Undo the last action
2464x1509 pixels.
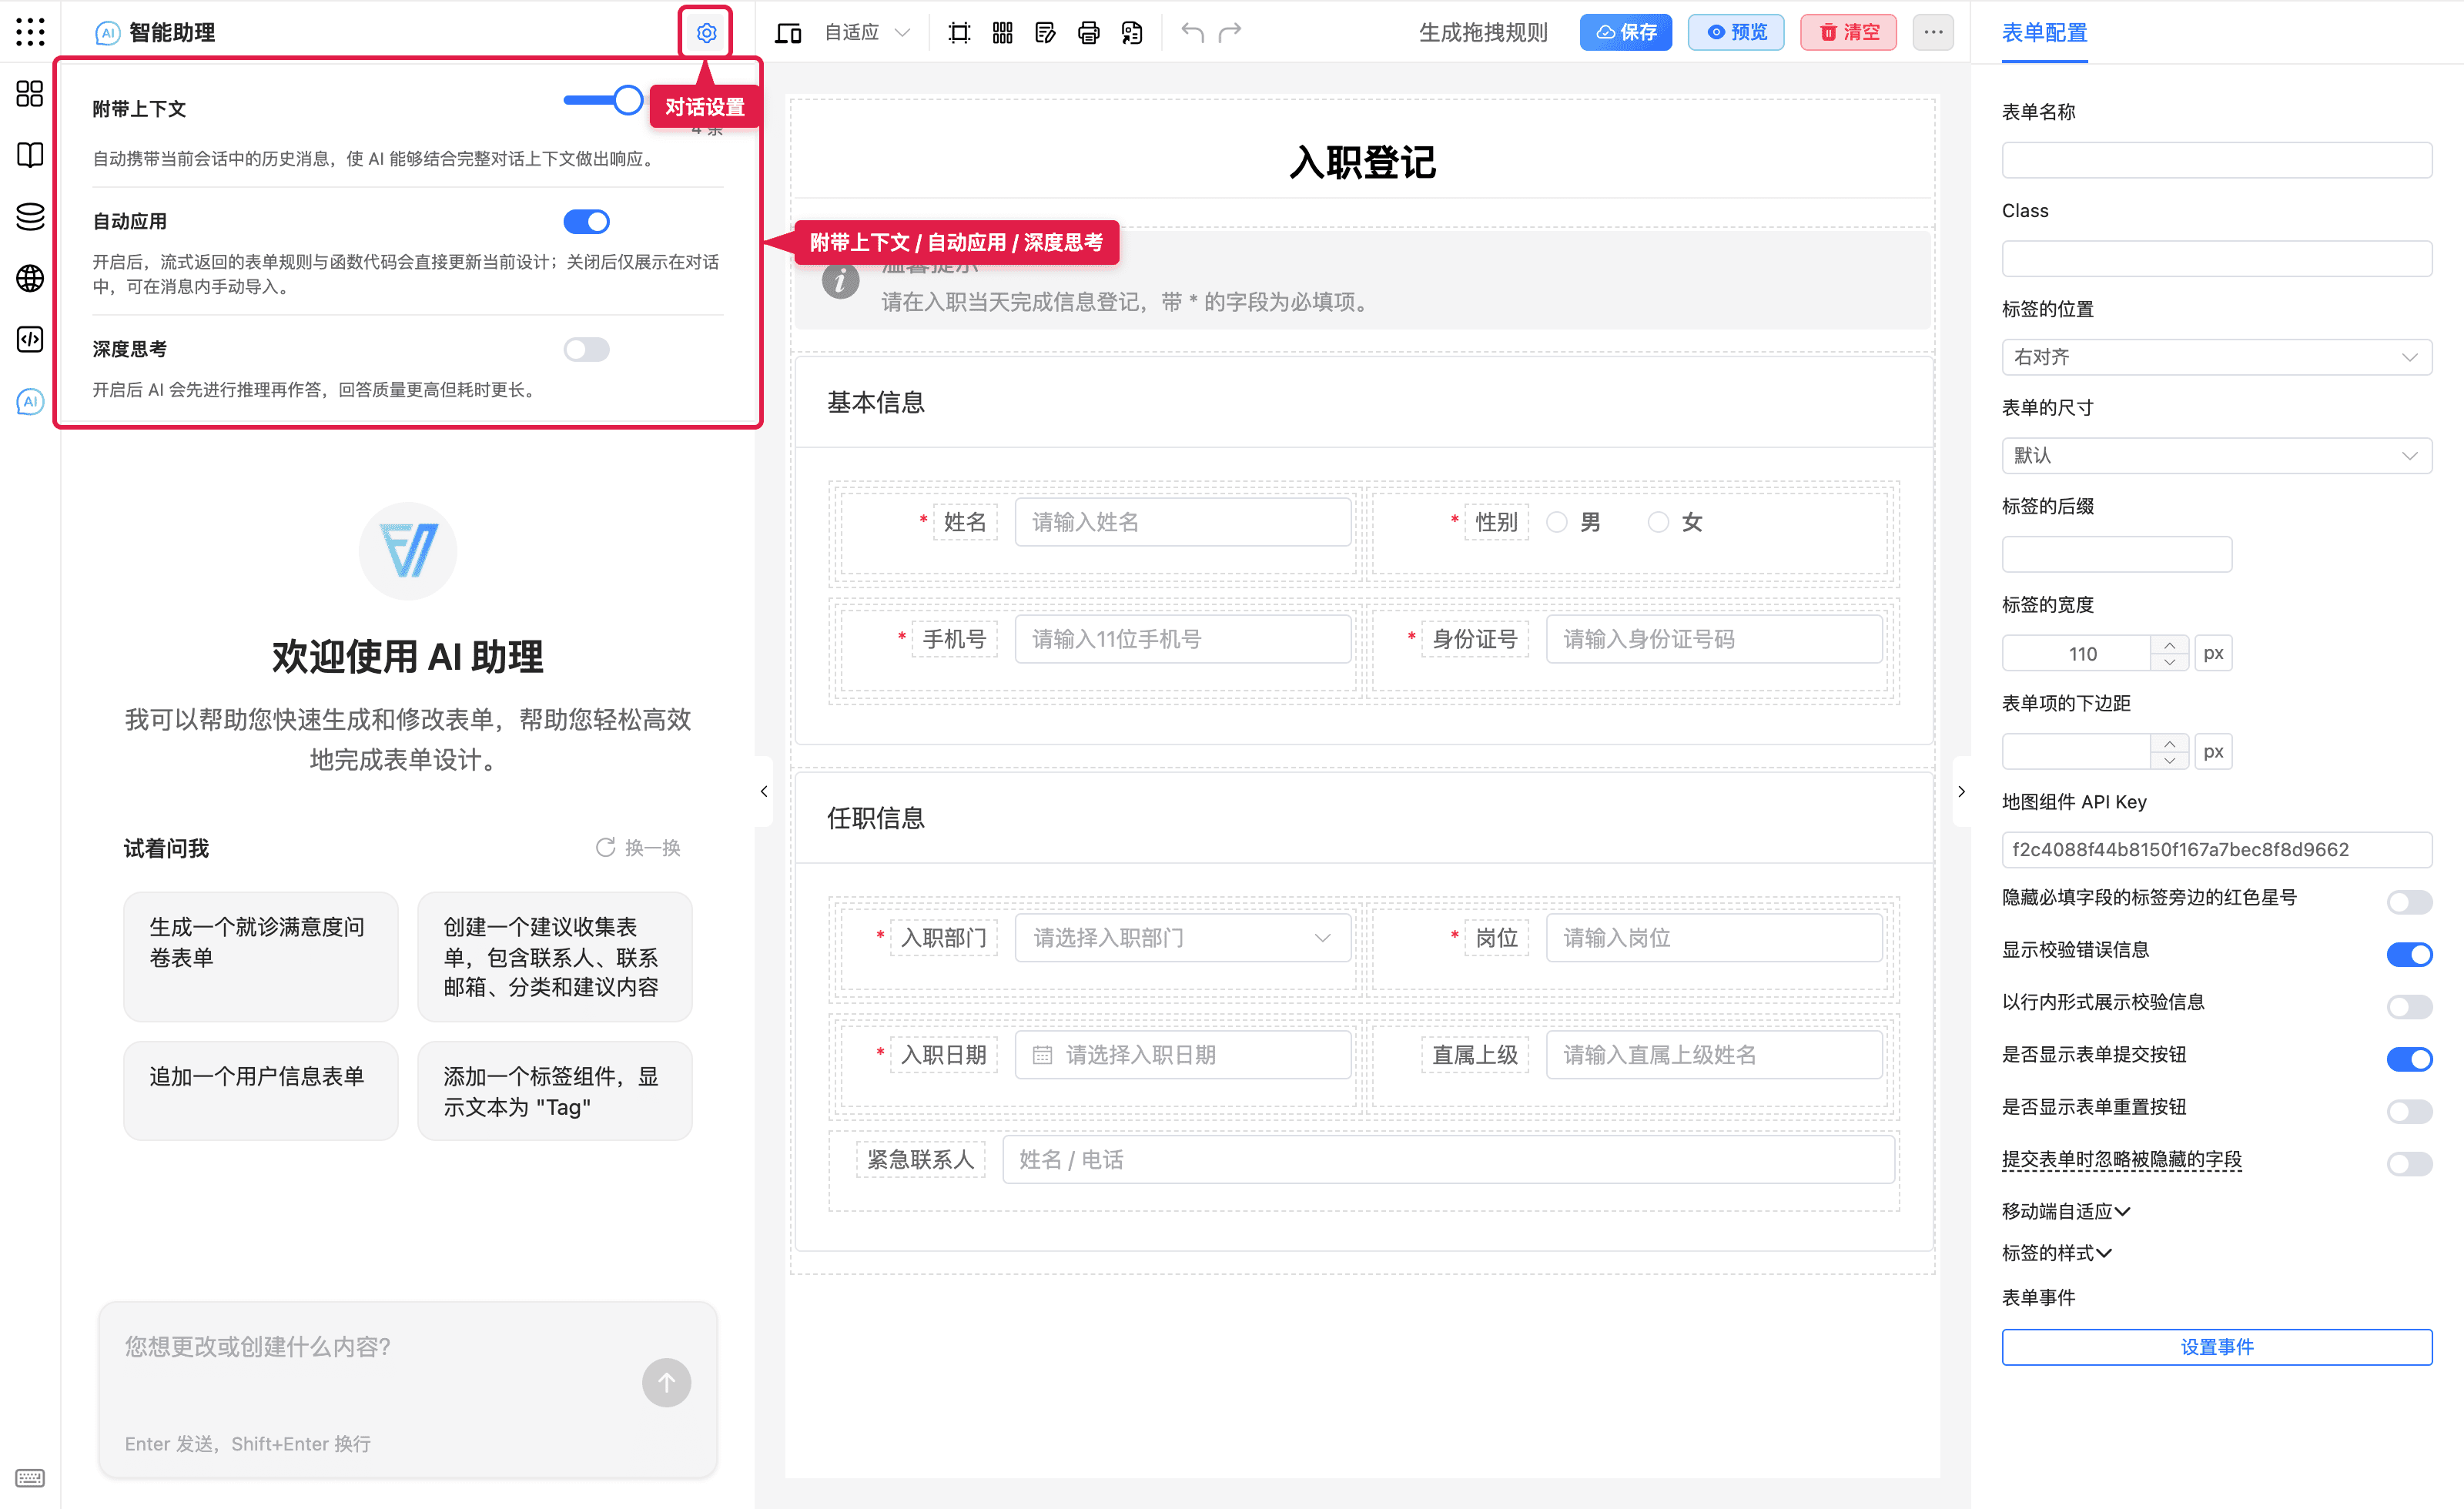coord(1191,33)
